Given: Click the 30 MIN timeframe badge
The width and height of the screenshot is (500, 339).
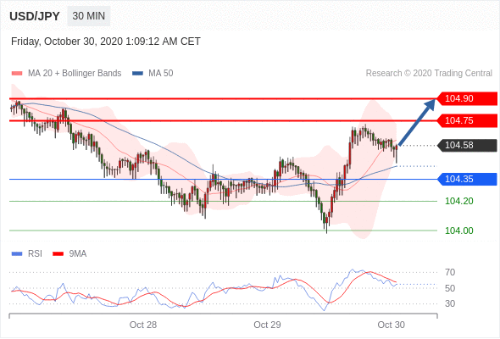Looking at the screenshot, I should point(89,16).
